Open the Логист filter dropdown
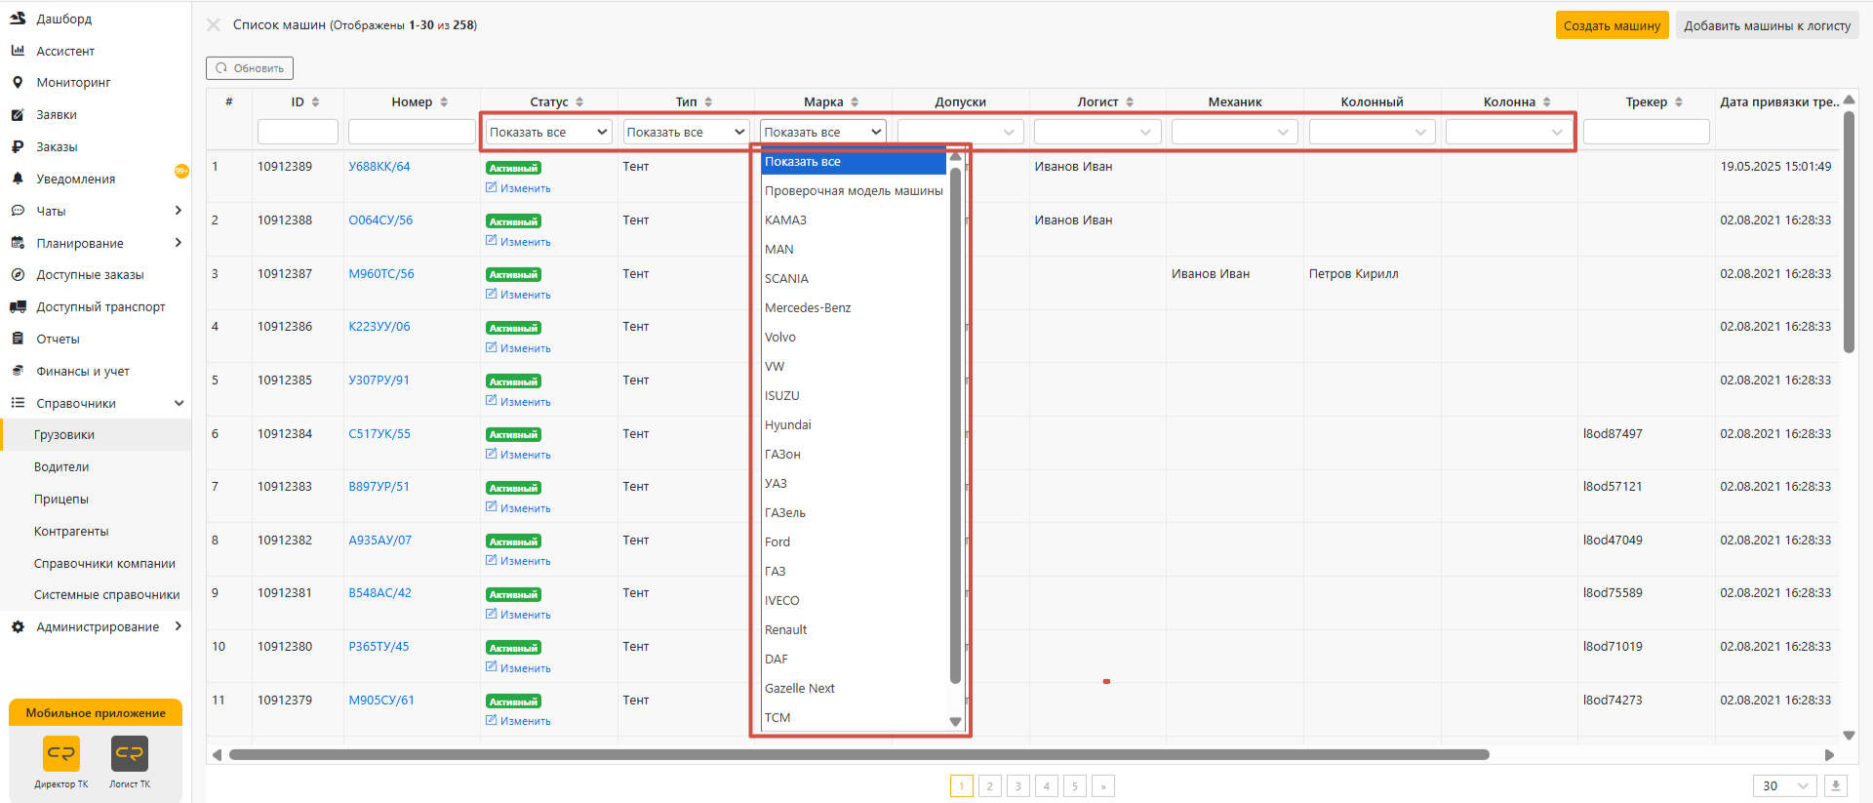 (x=1096, y=132)
